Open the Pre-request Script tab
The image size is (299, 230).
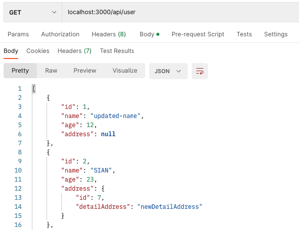(x=198, y=34)
